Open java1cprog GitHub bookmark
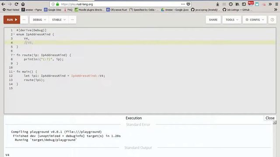Image resolution: width=280 pixels, height=157 pixels. [206, 10]
